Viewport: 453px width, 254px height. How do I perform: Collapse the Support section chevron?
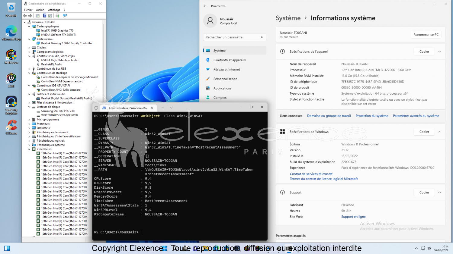pyautogui.click(x=439, y=192)
